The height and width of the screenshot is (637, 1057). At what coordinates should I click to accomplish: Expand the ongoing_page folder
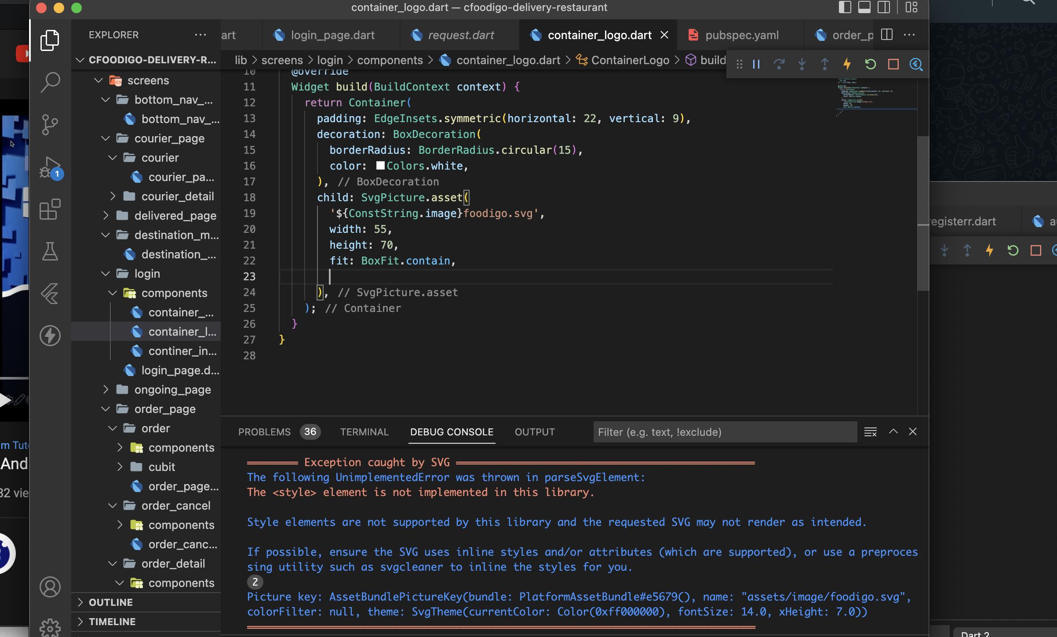pyautogui.click(x=106, y=390)
